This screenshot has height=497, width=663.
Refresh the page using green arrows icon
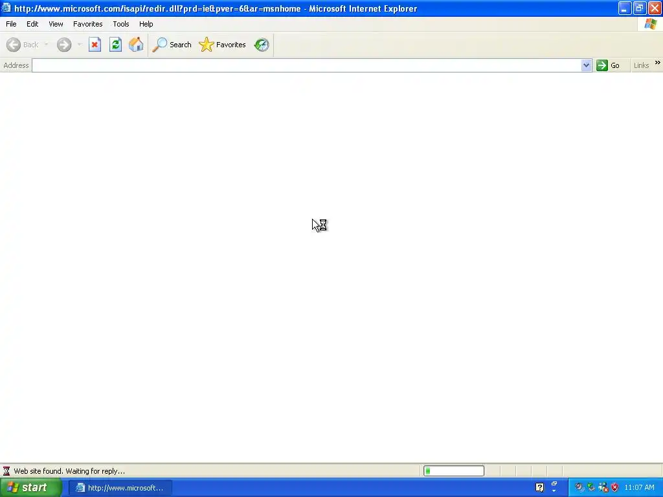point(115,45)
